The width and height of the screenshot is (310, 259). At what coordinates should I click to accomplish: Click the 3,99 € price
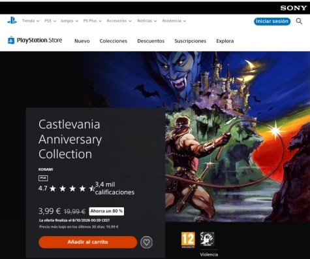(50, 211)
